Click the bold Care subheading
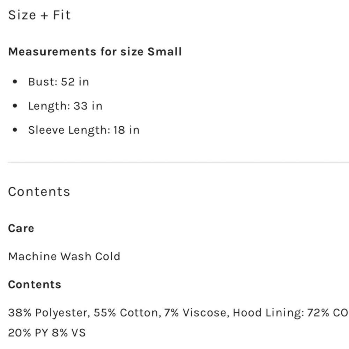349x349 pixels. 21,228
